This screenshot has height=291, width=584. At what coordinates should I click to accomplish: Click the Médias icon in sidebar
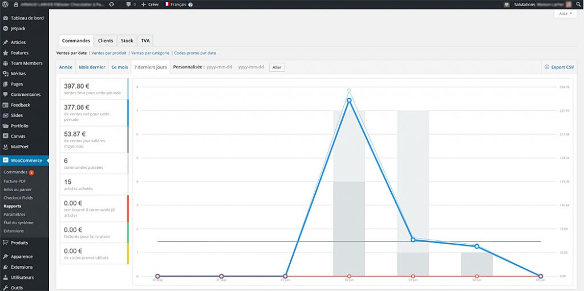[5, 74]
